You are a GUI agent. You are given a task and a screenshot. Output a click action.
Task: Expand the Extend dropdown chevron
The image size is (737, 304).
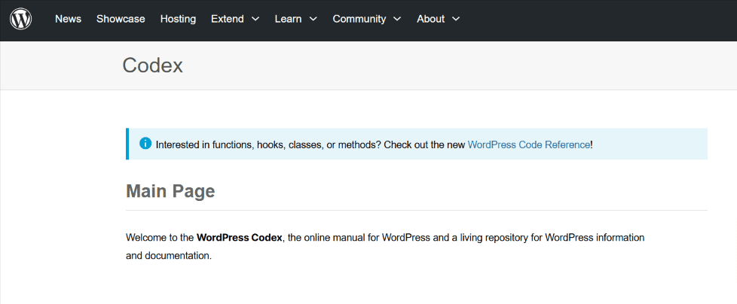(255, 20)
